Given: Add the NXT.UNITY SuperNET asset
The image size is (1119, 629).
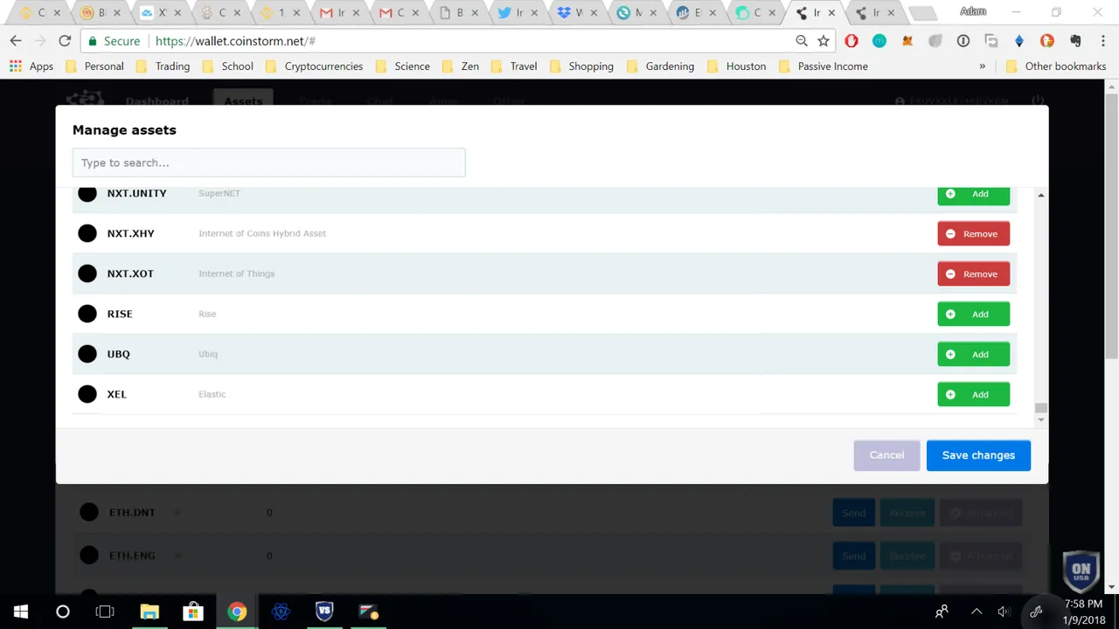Looking at the screenshot, I should pyautogui.click(x=973, y=196).
